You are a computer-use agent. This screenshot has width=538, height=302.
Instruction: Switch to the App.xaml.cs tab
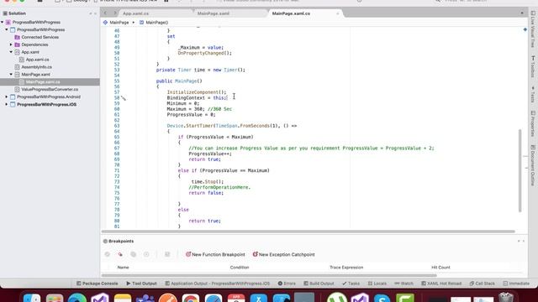point(136,13)
